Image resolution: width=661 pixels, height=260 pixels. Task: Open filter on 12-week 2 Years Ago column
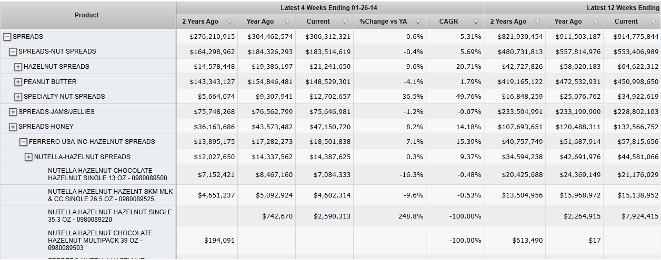[x=537, y=22]
